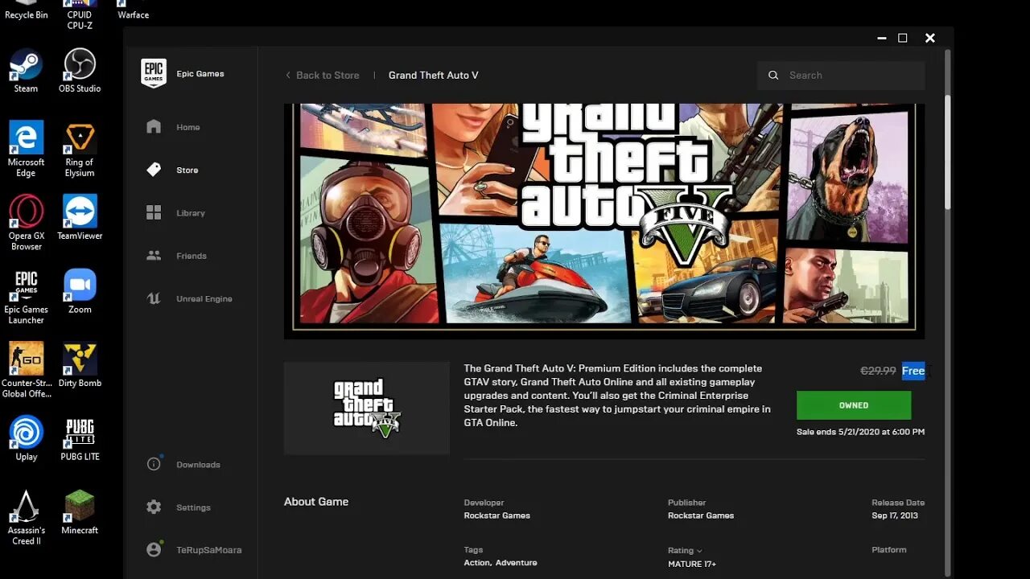
Task: Go to the Unreal Engine menu label
Action: 204,299
